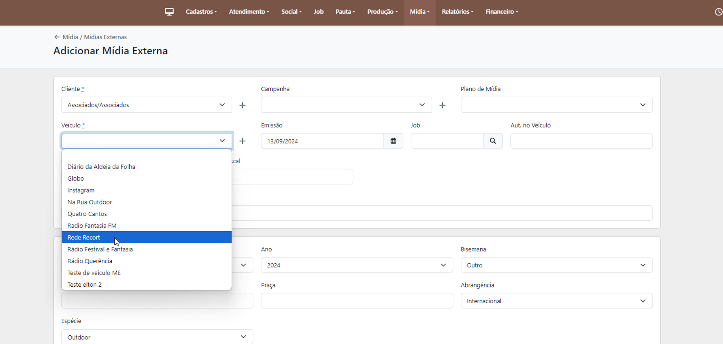
Task: Click the Job link in the navbar
Action: [318, 12]
